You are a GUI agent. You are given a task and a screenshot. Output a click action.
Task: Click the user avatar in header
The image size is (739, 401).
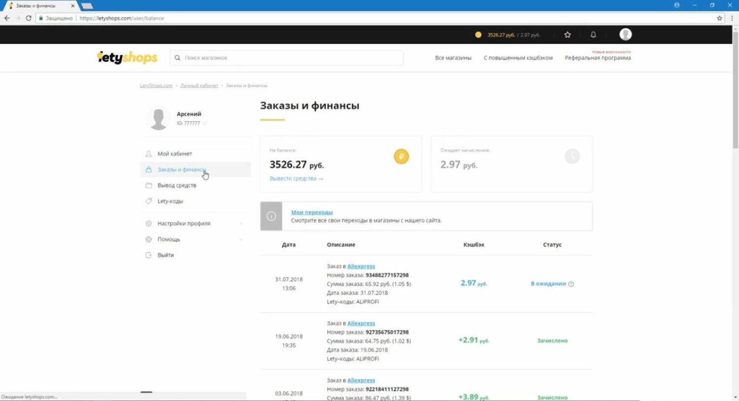pos(625,34)
